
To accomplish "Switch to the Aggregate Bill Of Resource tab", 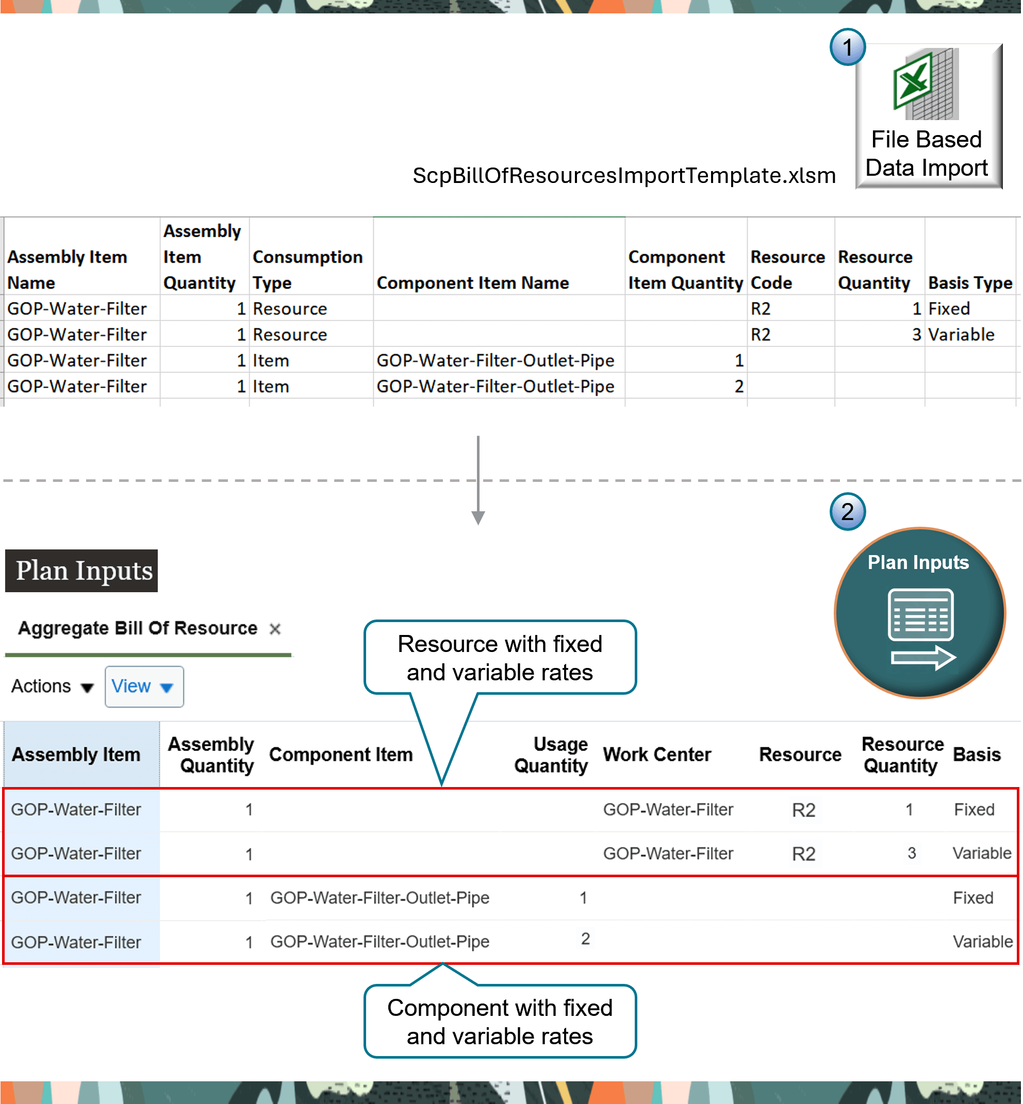I will 137,628.
